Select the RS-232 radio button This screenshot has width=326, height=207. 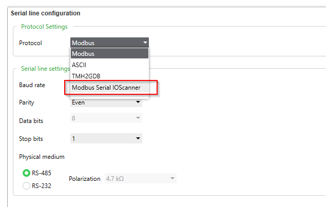(26, 185)
